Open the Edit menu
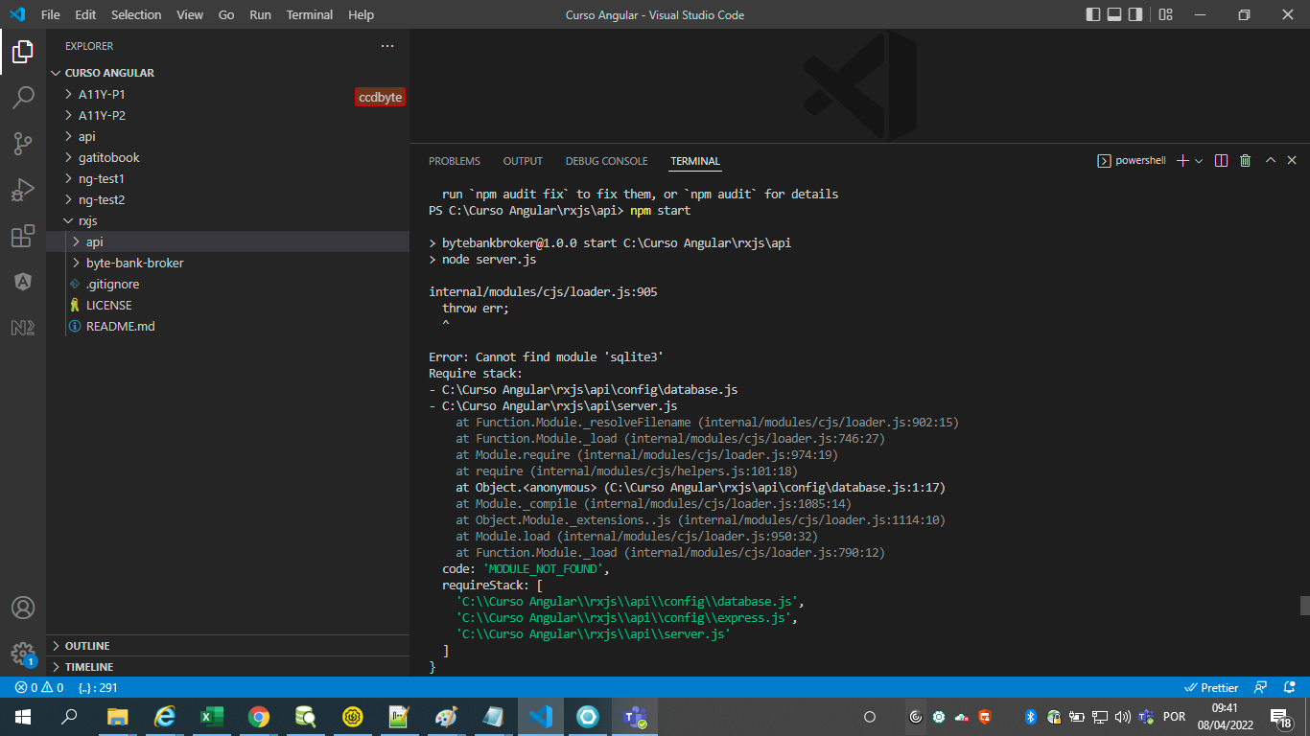Viewport: 1310px width, 736px height. (85, 14)
